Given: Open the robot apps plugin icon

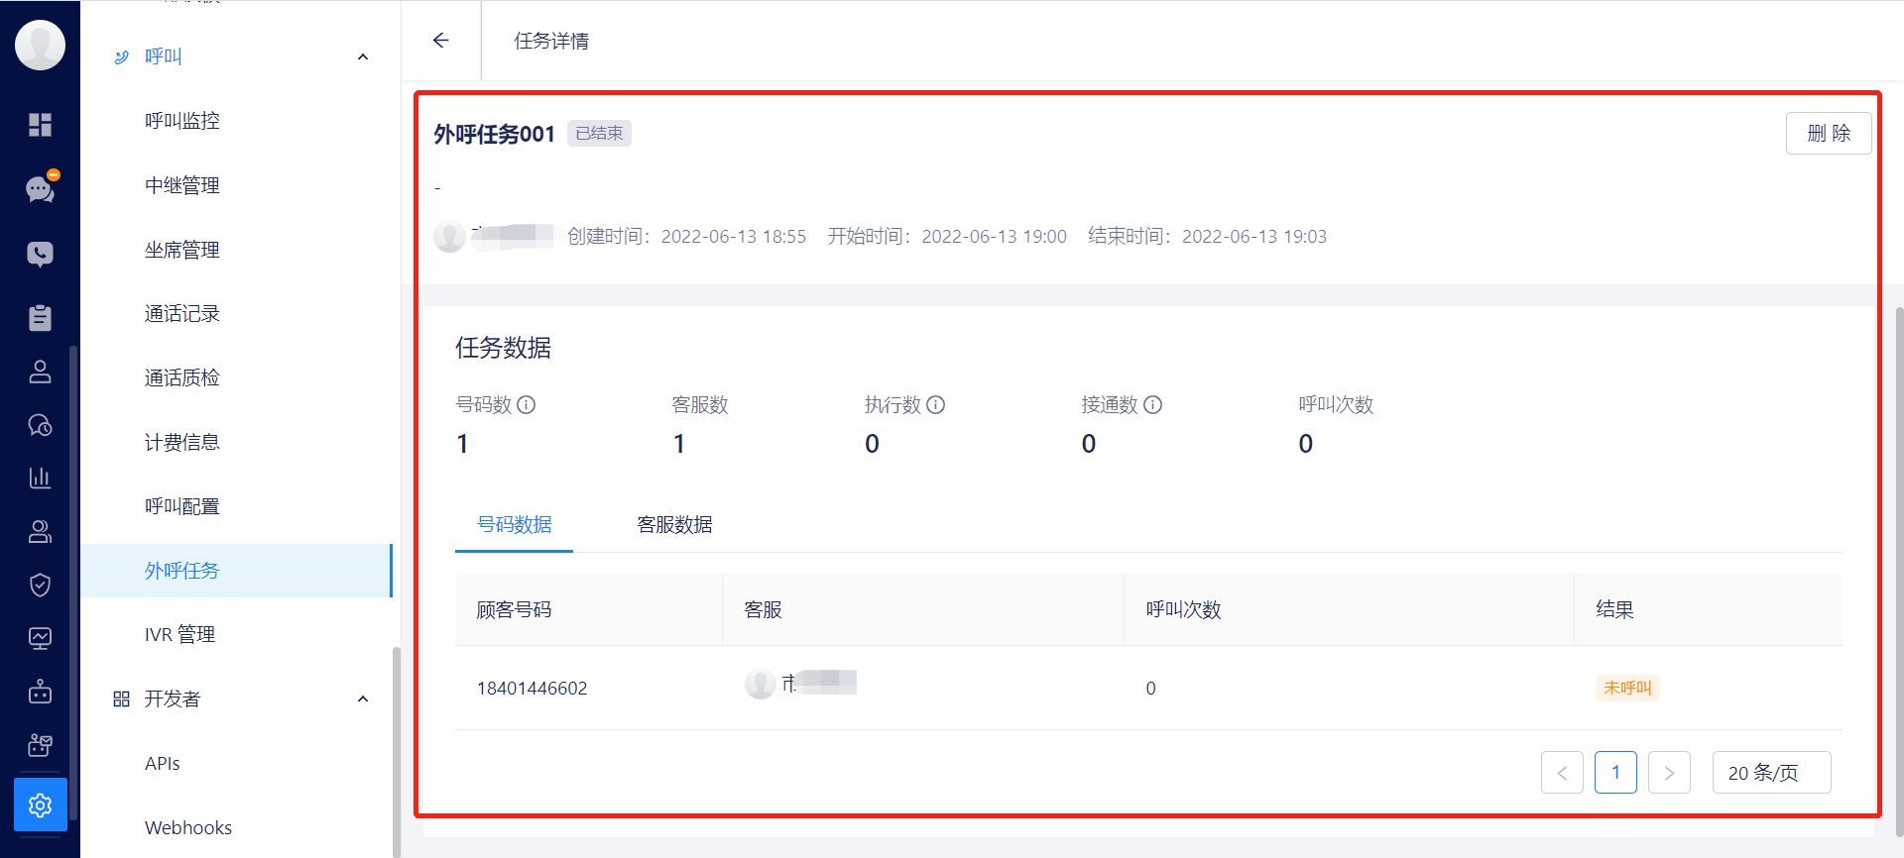Looking at the screenshot, I should 40,744.
